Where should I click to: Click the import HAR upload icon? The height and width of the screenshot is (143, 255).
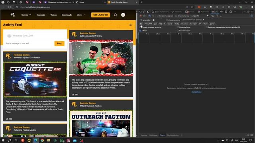[x=217, y=16]
